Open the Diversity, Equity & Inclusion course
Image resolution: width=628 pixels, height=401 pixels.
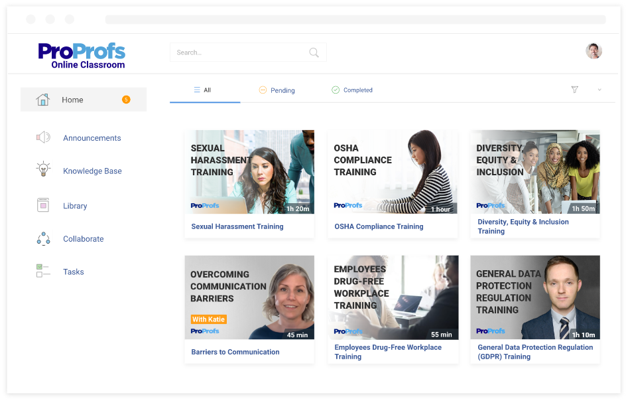tap(535, 171)
